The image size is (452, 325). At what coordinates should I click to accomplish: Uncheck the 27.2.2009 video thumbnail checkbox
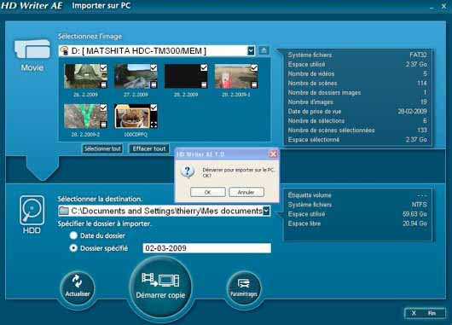tap(154, 67)
